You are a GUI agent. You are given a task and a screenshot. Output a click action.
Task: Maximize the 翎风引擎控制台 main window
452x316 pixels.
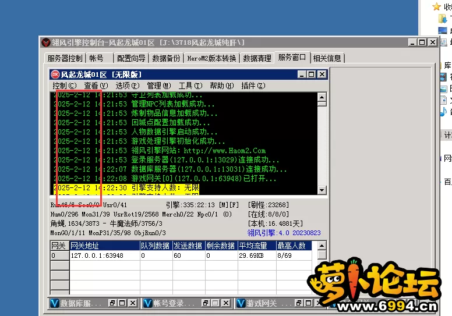[422, 42]
